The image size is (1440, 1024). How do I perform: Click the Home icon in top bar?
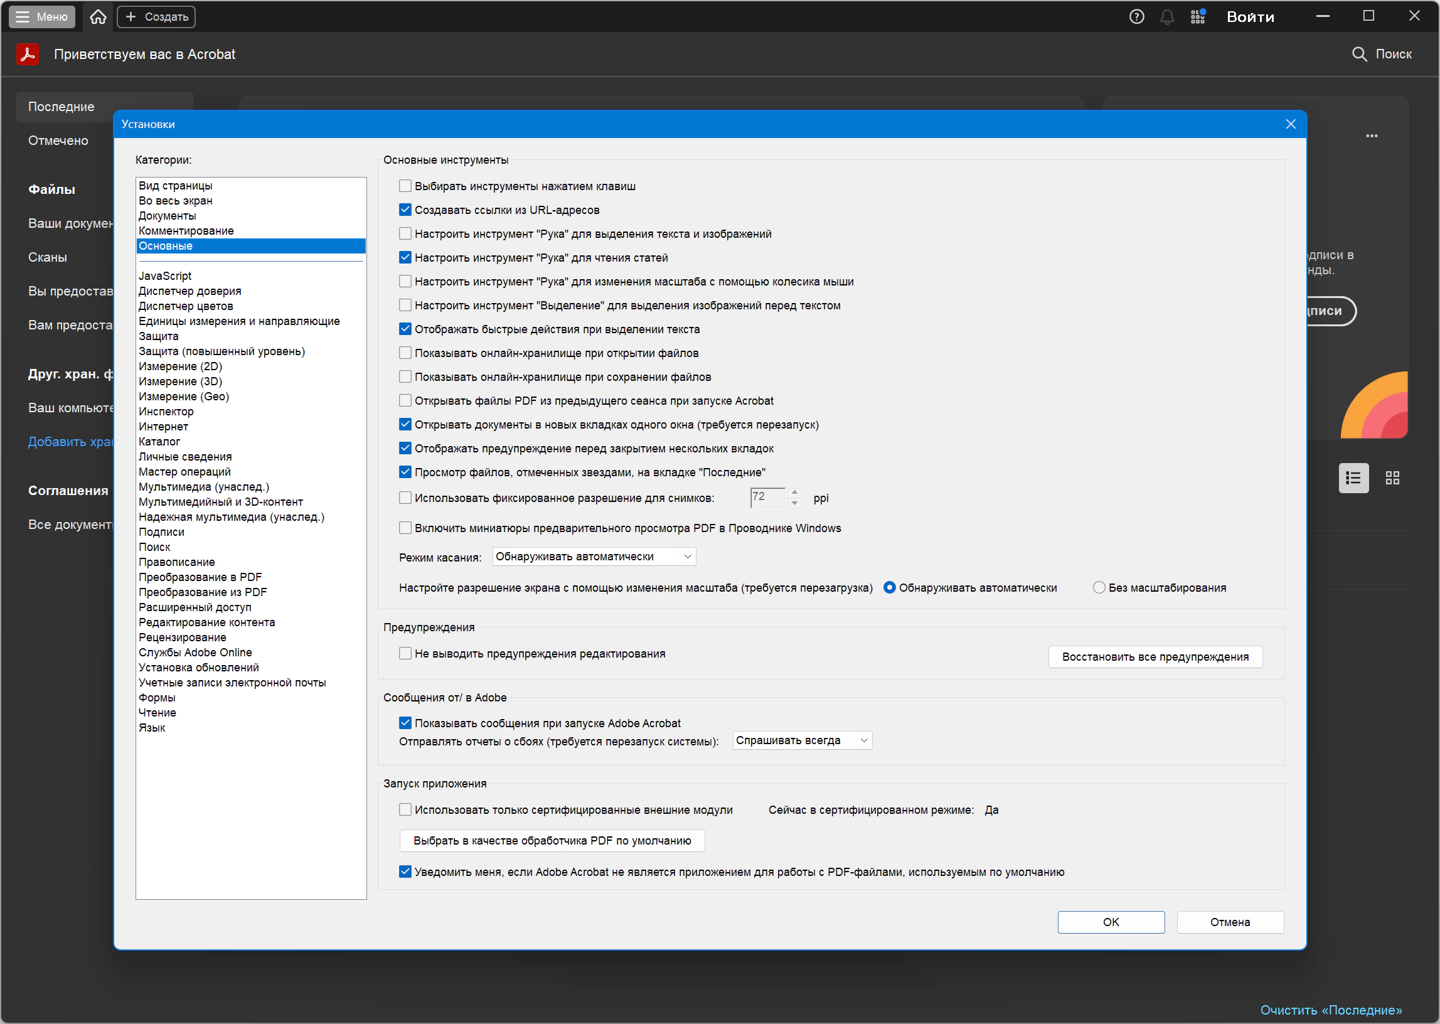98,17
